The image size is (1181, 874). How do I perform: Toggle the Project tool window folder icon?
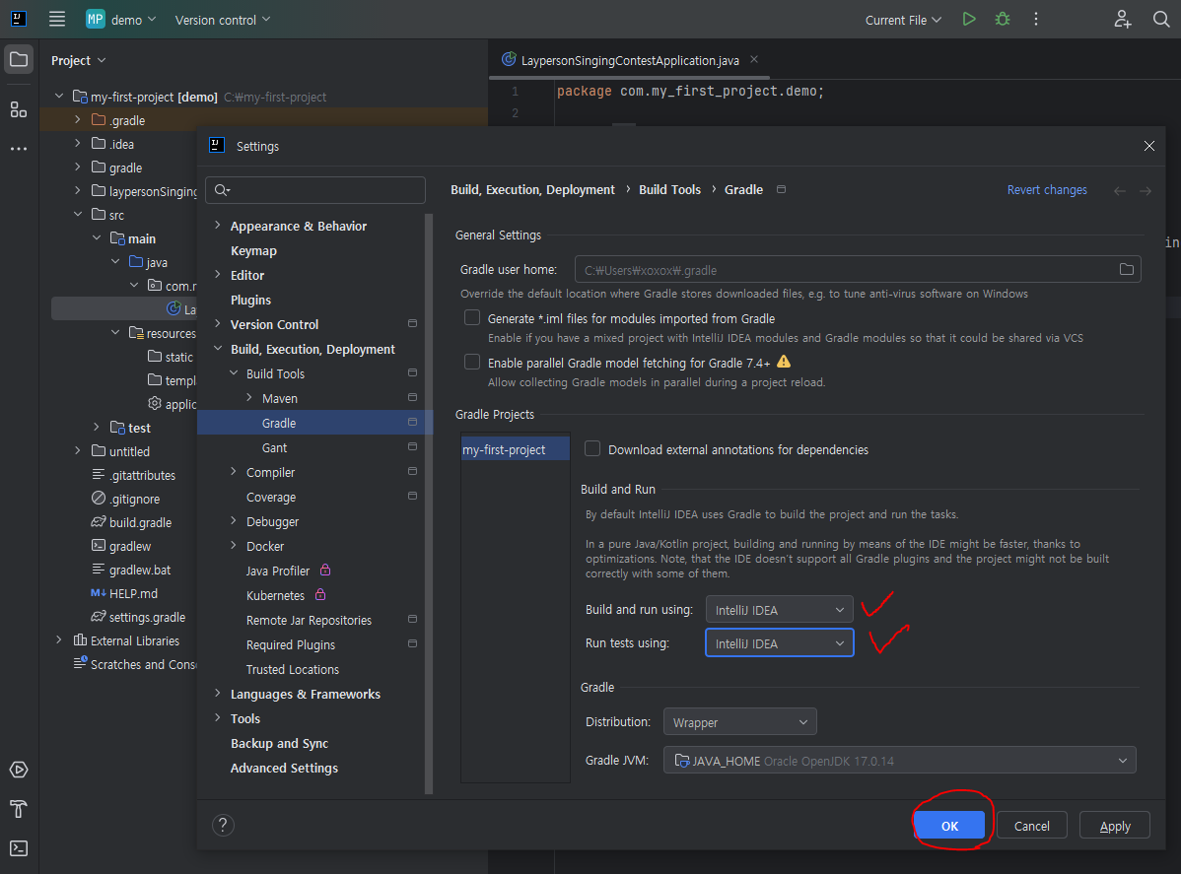[x=19, y=59]
